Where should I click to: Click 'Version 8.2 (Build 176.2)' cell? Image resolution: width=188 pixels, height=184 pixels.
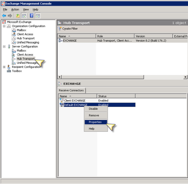(151, 41)
